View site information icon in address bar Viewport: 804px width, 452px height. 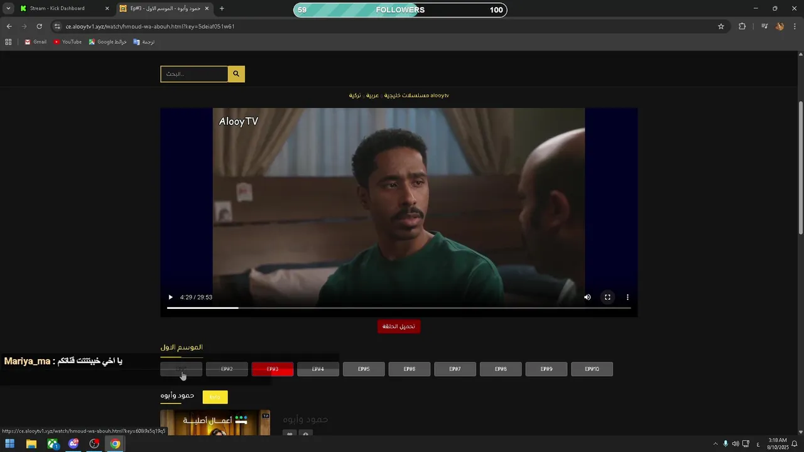pyautogui.click(x=57, y=26)
